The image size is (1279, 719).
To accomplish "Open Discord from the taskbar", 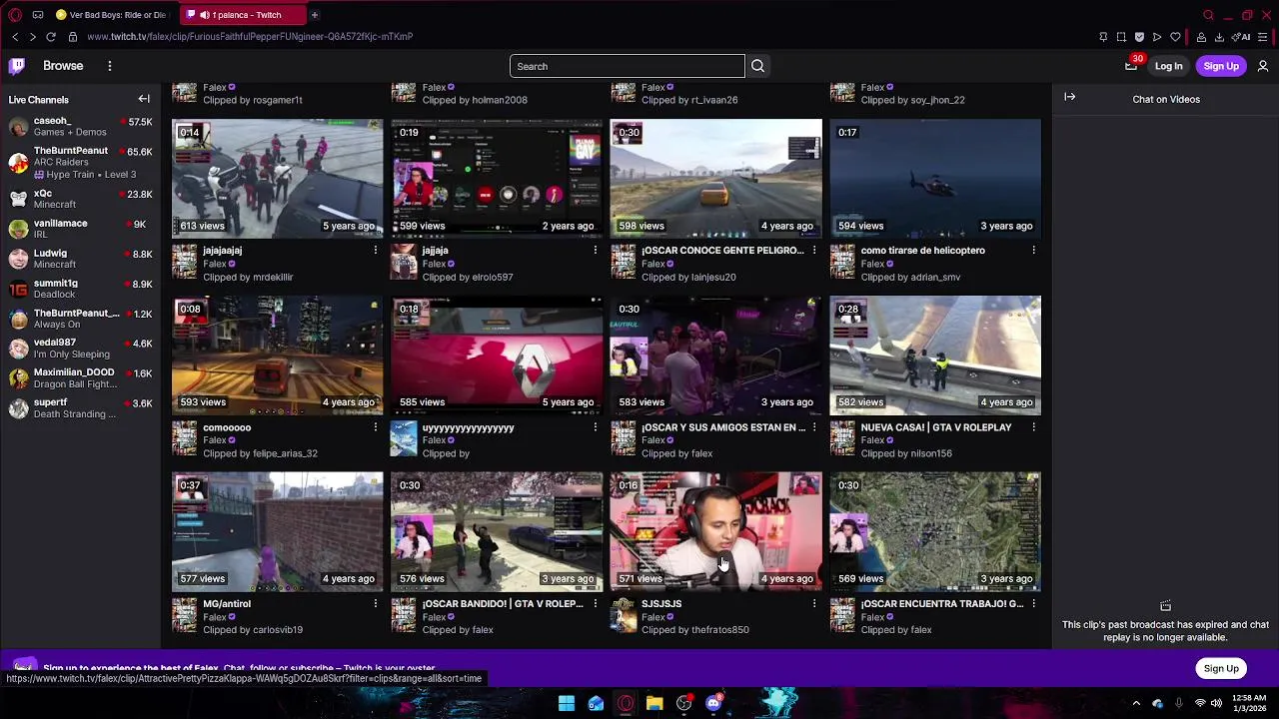I will [713, 703].
